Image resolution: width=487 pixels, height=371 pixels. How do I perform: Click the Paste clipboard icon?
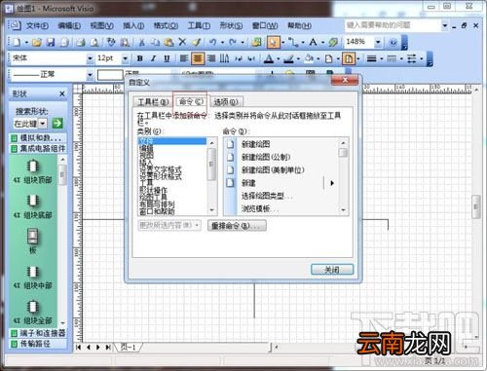point(169,42)
